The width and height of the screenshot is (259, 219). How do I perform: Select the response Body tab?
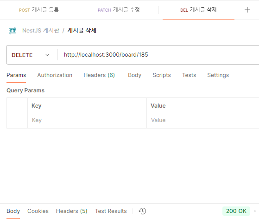pyautogui.click(x=13, y=211)
